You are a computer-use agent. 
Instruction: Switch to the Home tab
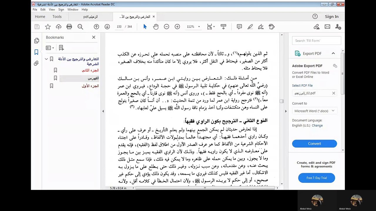coord(40,17)
